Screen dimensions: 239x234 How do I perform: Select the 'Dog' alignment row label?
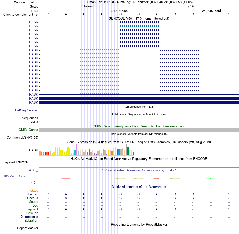pos(35,206)
